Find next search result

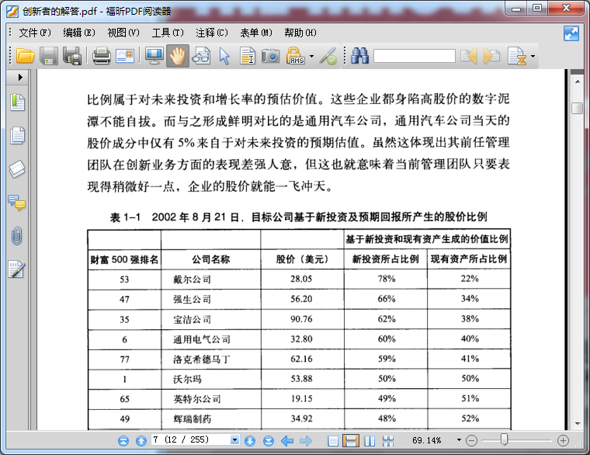491,56
